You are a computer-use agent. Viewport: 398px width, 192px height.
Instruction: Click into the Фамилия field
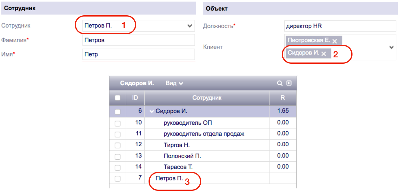tap(139, 40)
